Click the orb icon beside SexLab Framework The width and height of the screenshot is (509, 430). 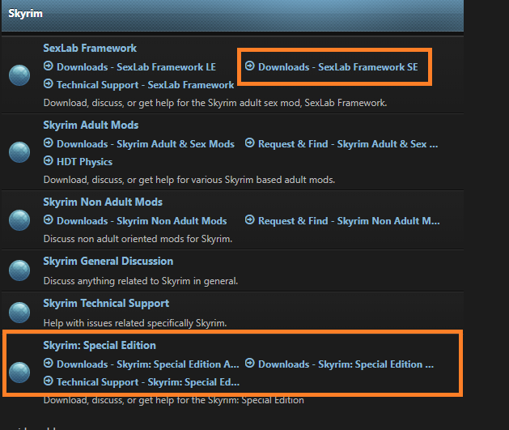point(19,75)
